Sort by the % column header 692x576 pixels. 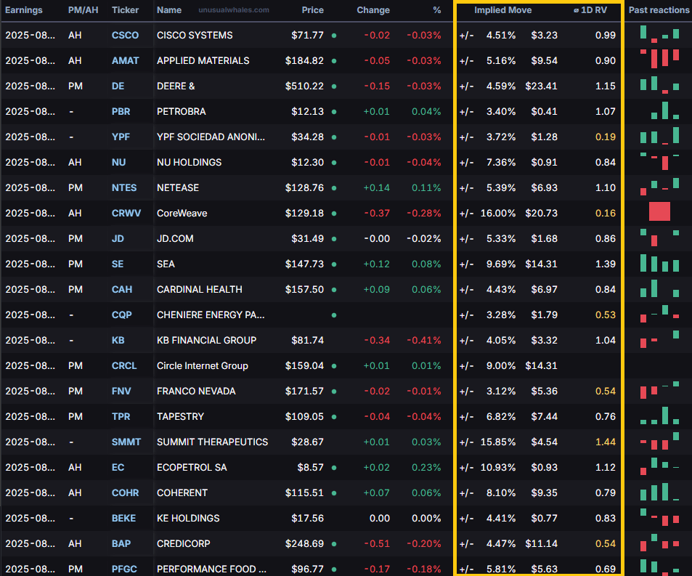pos(437,9)
